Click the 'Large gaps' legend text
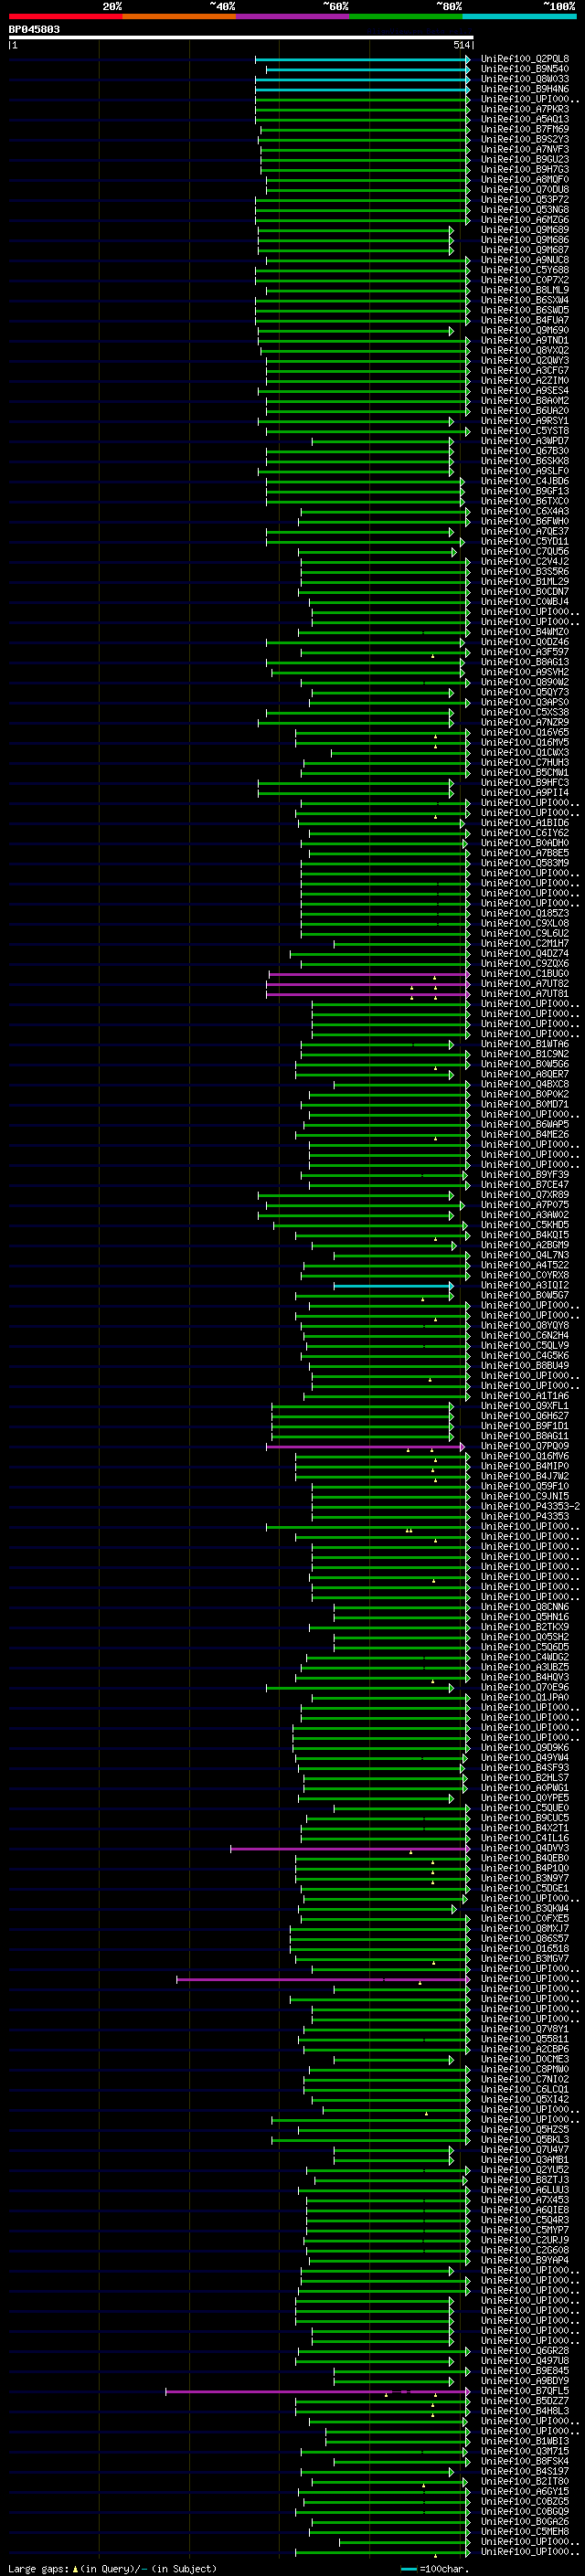The image size is (585, 2576). click(39, 2569)
